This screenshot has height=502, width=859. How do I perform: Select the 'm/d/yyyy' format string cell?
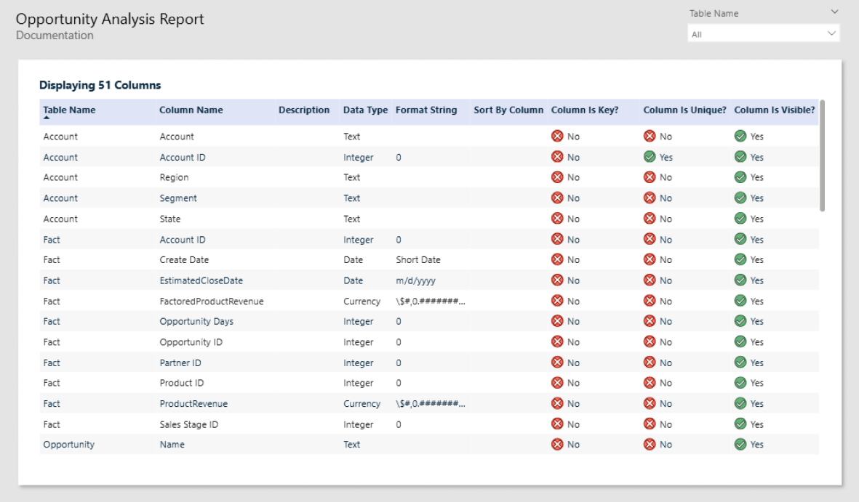pyautogui.click(x=416, y=280)
